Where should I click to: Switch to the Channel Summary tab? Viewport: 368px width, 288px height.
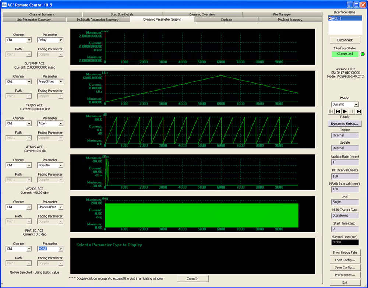(x=42, y=14)
